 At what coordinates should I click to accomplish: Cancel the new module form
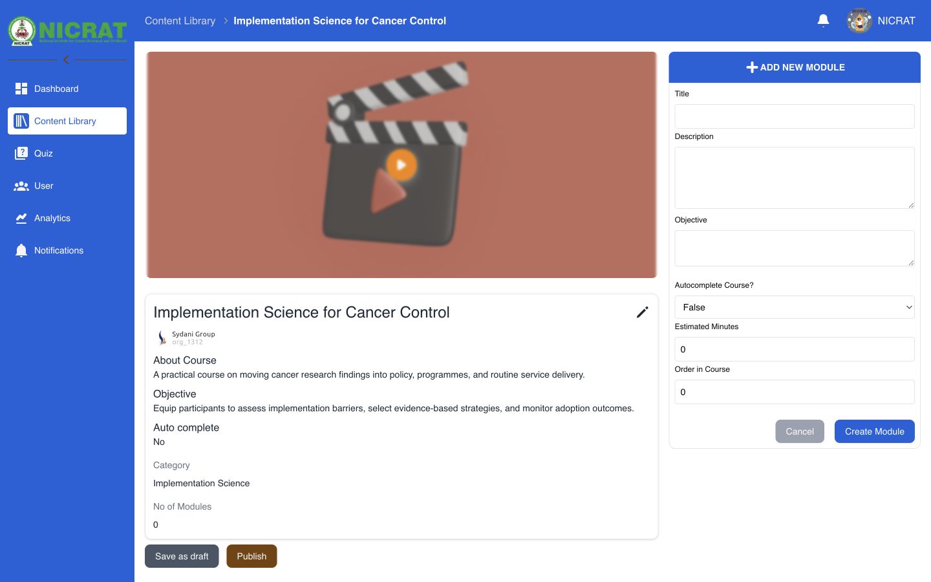(800, 431)
